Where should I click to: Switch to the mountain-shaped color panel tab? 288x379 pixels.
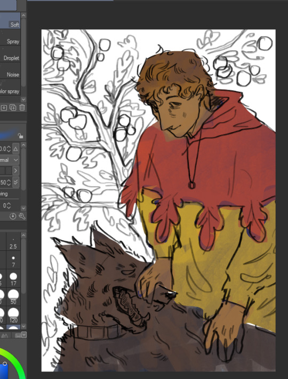[x=5, y=335]
